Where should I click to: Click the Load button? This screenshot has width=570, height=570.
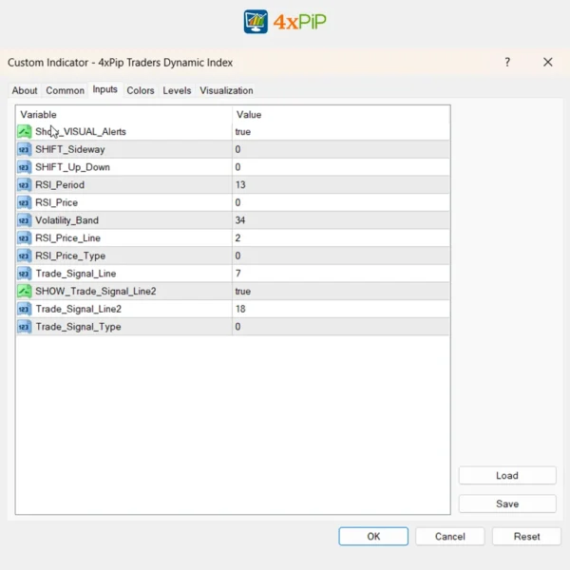[506, 476]
